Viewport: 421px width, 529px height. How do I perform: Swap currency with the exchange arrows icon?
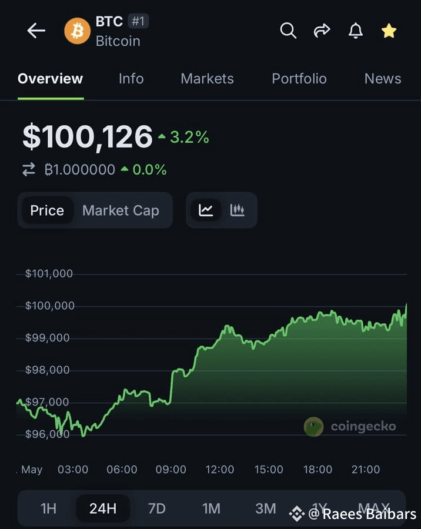pyautogui.click(x=29, y=169)
